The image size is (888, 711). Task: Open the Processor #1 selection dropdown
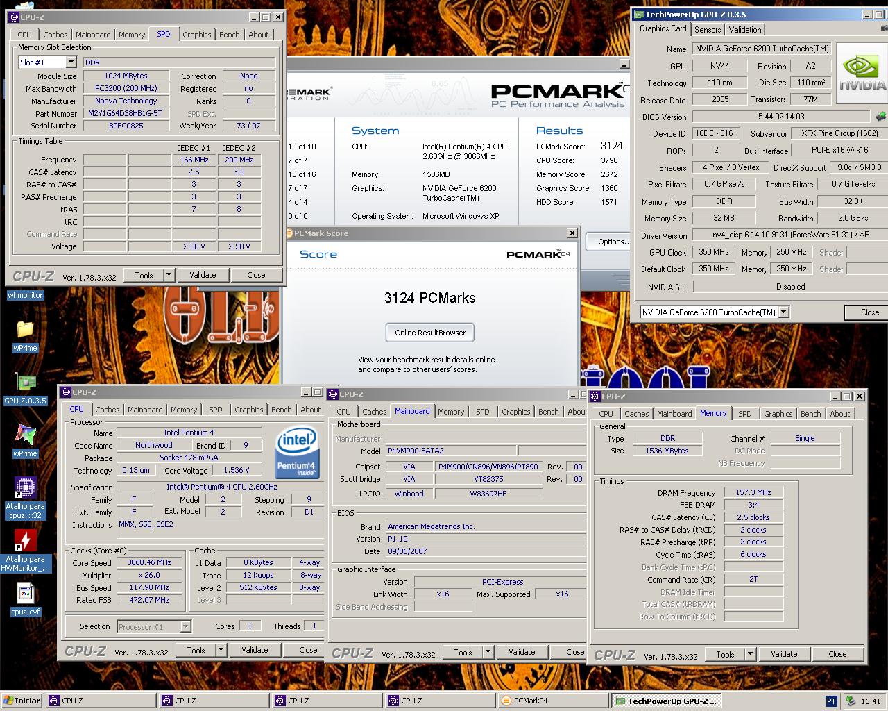click(x=185, y=626)
